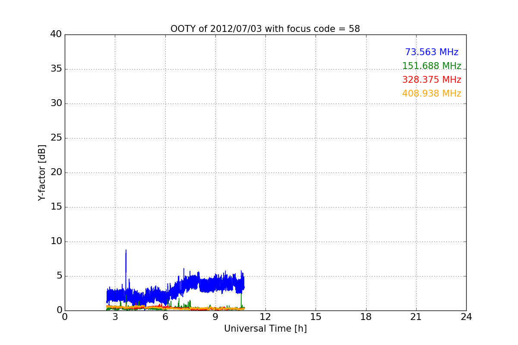Select the red 328.375 MHz legend label
Screen dimensions: 518x345
(432, 80)
